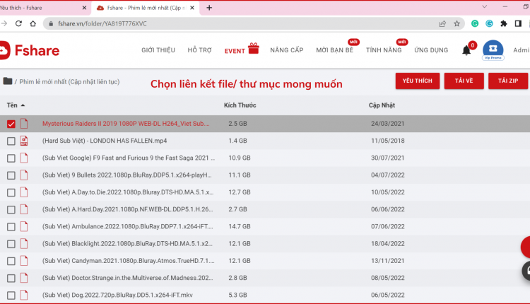Click the Fshare logo
Viewport: 530px width, 304px height.
(x=30, y=50)
